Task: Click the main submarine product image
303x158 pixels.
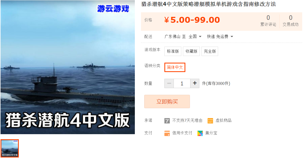Action: [68, 67]
